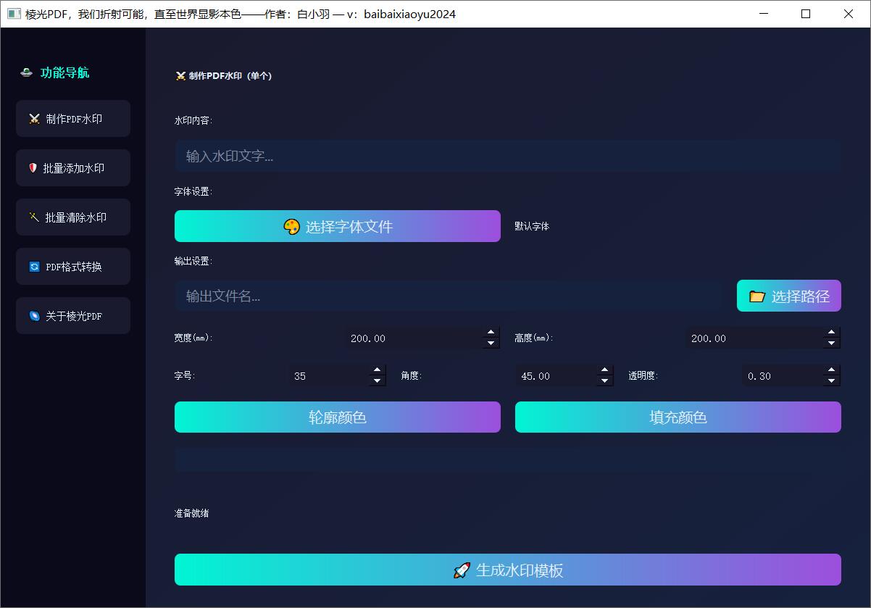Switch to the 批量添加水印 section
The height and width of the screenshot is (608, 871).
tap(72, 167)
